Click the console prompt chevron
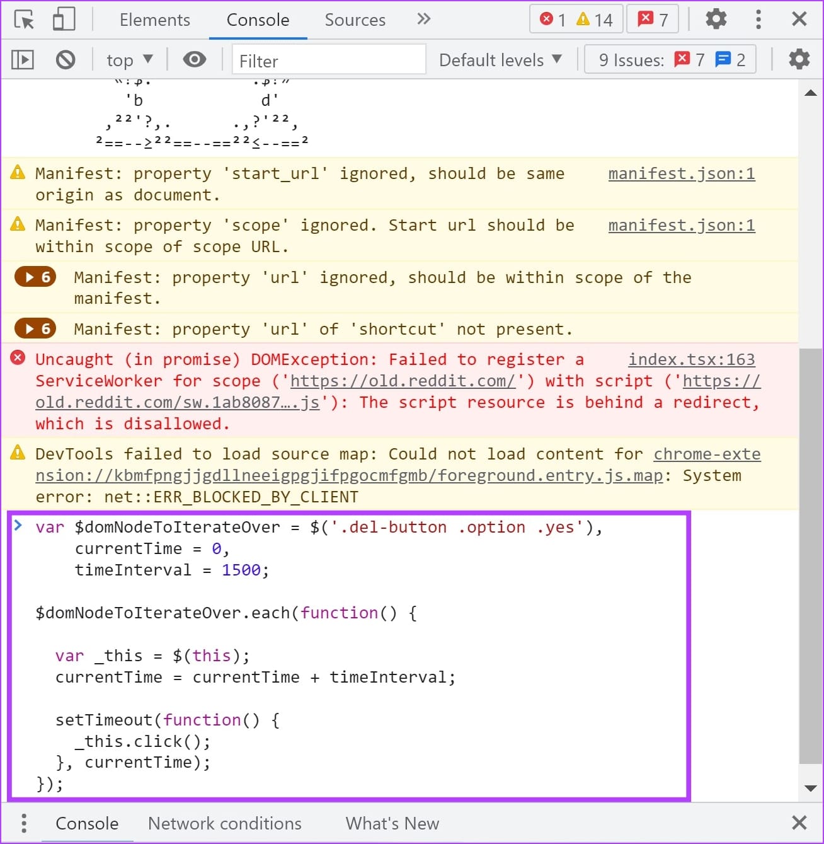 (18, 525)
